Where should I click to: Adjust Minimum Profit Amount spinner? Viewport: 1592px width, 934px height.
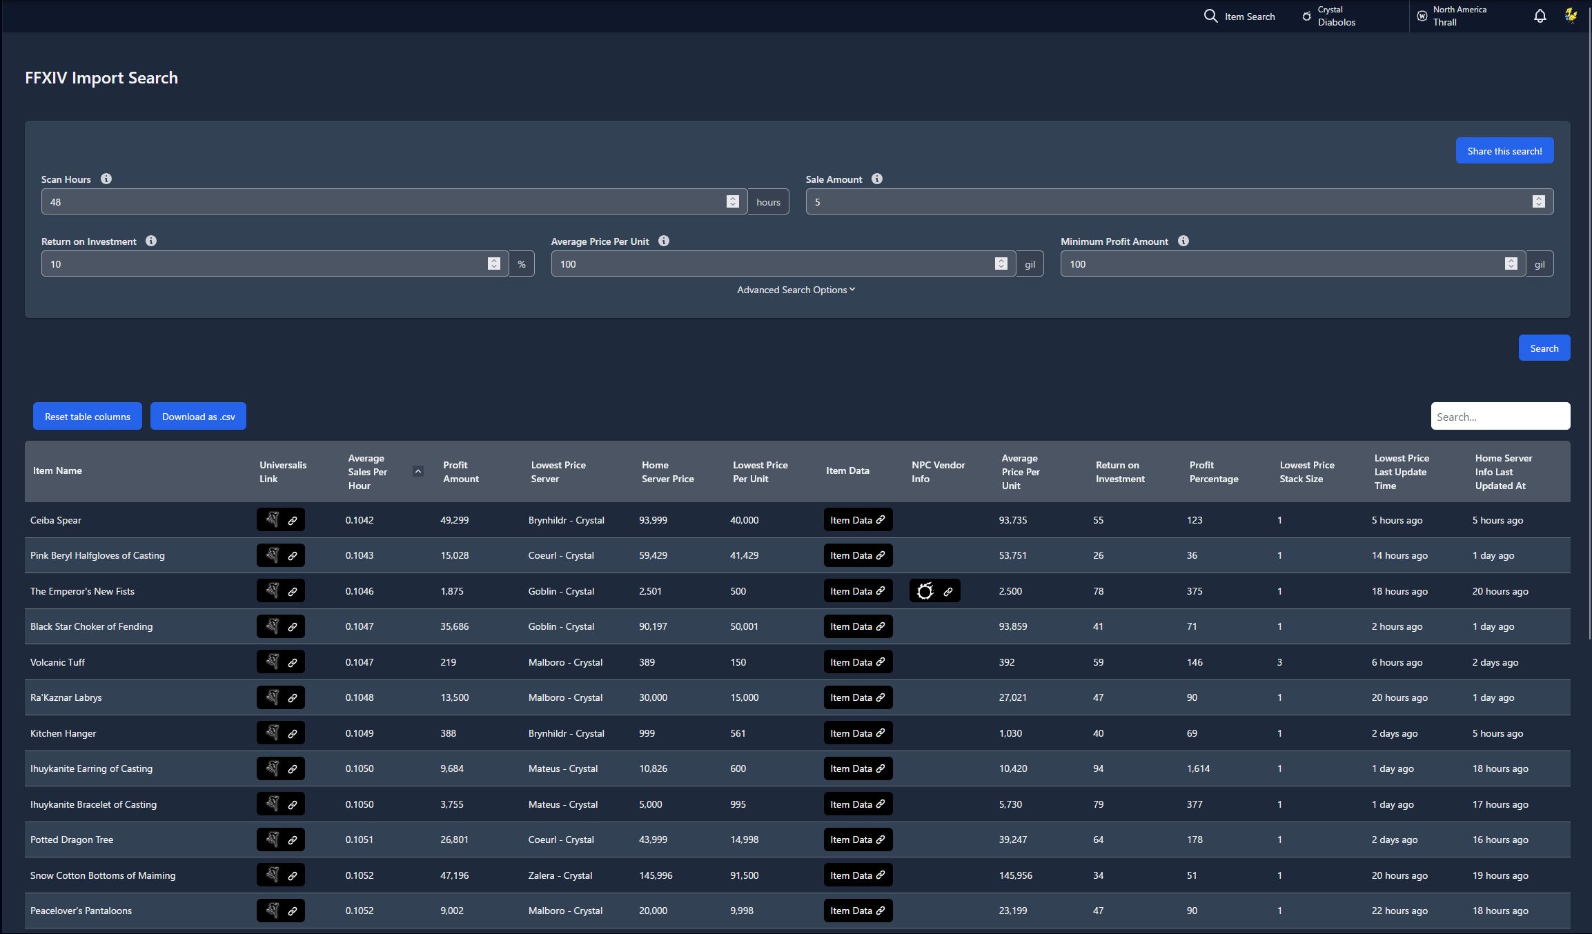click(1511, 264)
